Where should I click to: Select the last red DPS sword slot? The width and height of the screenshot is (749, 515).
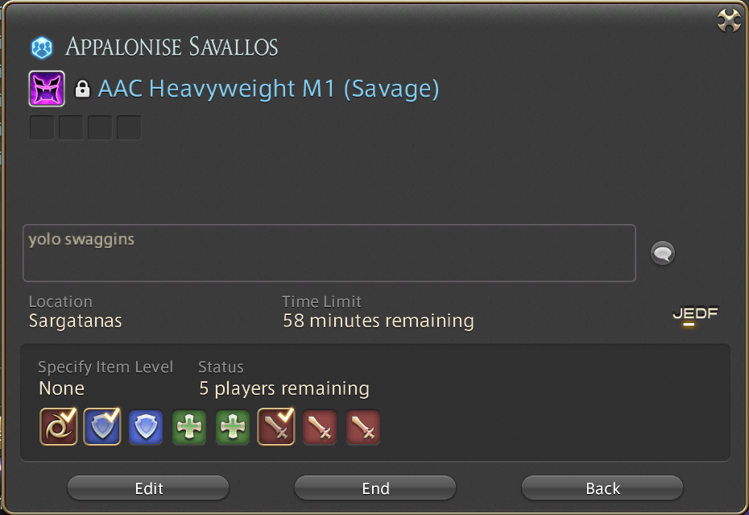pos(363,427)
